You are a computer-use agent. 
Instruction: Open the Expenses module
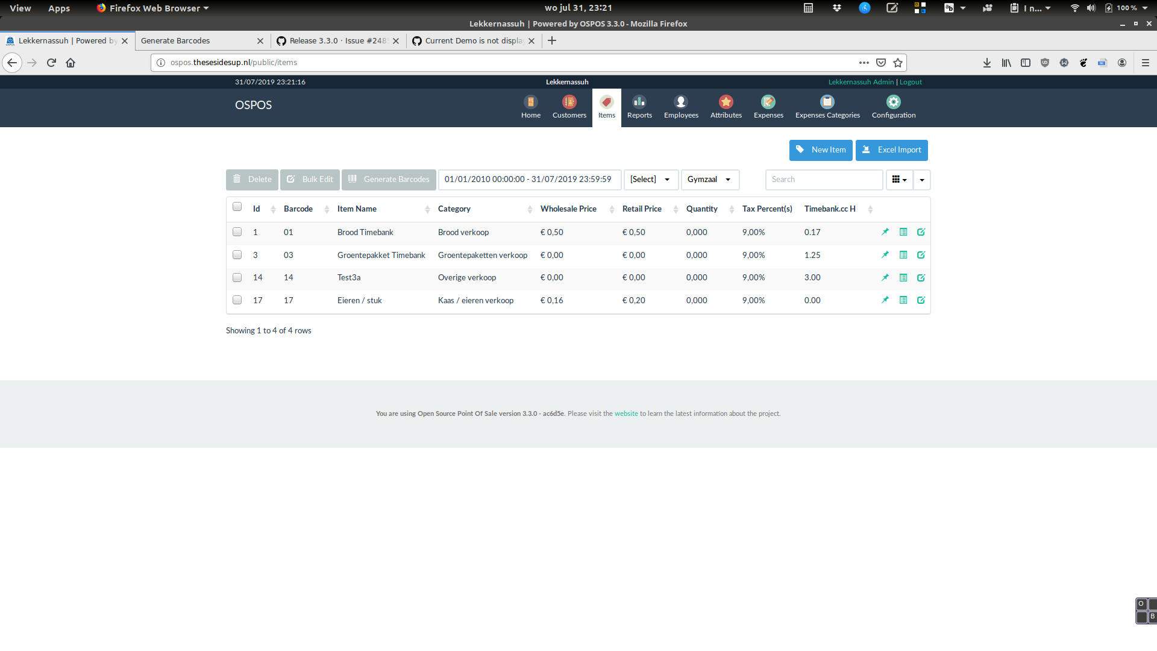point(768,107)
